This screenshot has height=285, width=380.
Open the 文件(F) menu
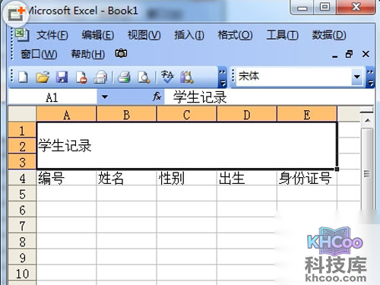click(x=52, y=35)
